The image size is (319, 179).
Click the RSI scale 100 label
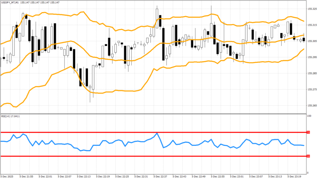tap(309, 116)
